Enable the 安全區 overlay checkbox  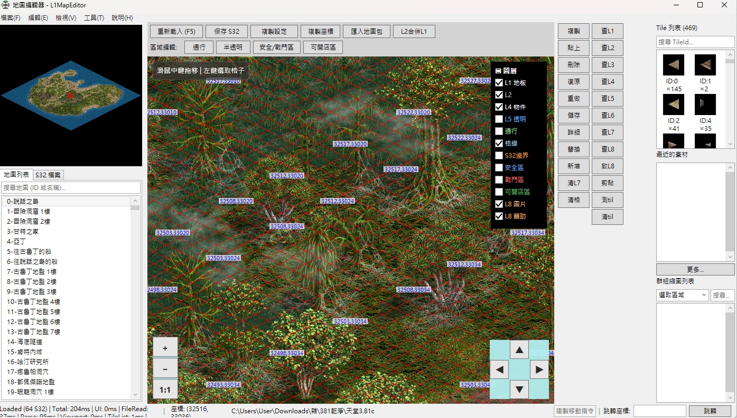click(499, 168)
